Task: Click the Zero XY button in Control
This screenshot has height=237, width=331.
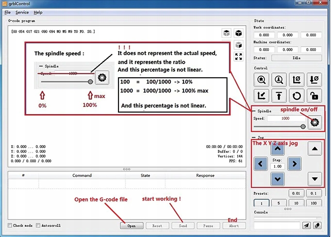Action: 297,79
